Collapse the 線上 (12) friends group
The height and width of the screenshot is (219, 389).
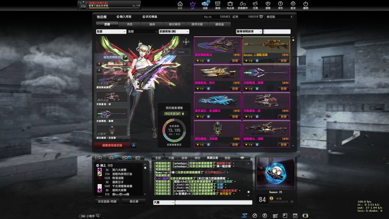point(98,165)
